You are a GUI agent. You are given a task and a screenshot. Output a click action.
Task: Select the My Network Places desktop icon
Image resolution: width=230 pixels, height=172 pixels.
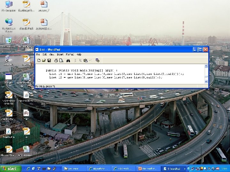pos(9,25)
